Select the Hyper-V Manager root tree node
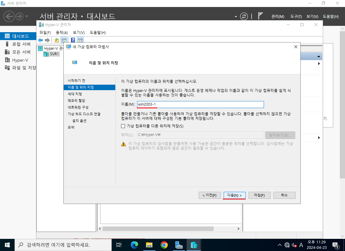The width and height of the screenshot is (345, 251). pos(52,49)
